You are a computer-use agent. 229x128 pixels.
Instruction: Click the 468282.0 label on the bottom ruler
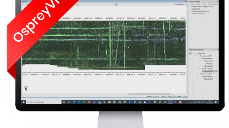coord(46,75)
